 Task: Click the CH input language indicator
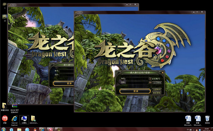point(188,130)
